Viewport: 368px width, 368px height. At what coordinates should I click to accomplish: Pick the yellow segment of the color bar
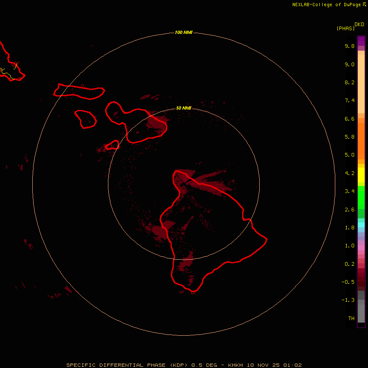coord(361,175)
